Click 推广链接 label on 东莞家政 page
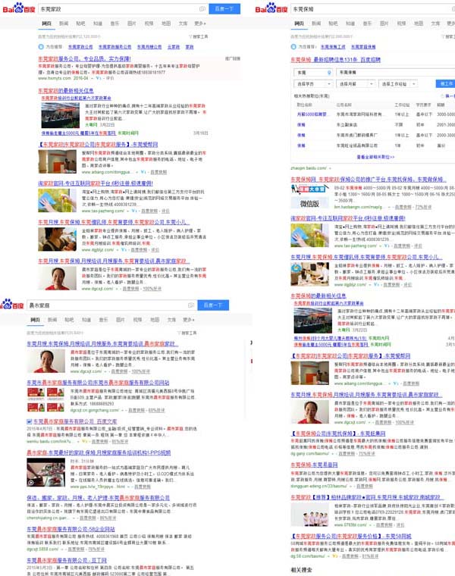This screenshot has height=576, width=455. (233, 59)
